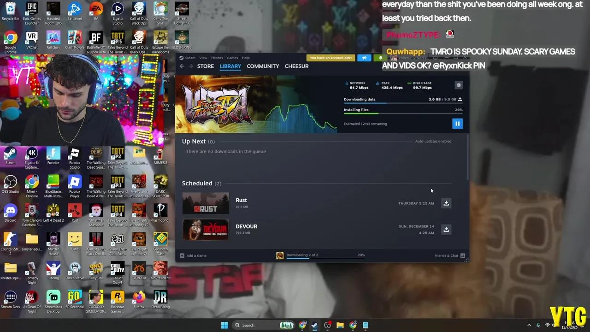590x332 pixels.
Task: Select the Rockstar Games desktop icon
Action: click(118, 302)
